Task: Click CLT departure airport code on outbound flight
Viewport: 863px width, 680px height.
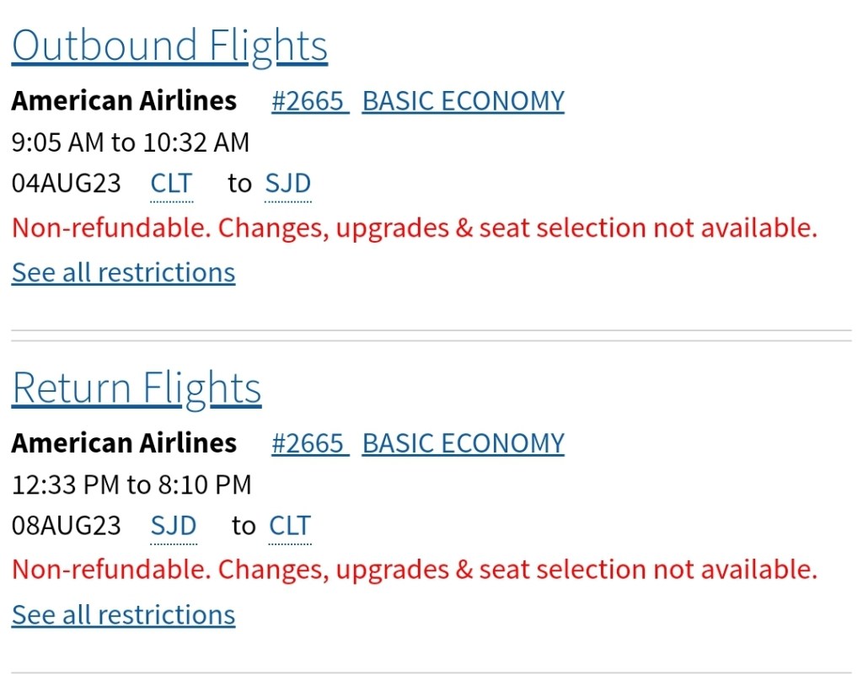Action: 171,184
